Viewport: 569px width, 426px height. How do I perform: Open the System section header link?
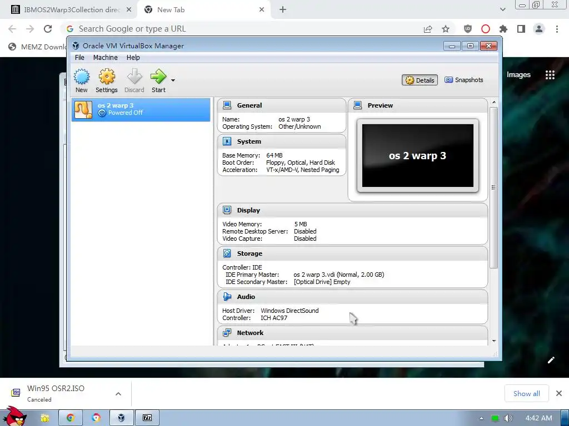(249, 141)
